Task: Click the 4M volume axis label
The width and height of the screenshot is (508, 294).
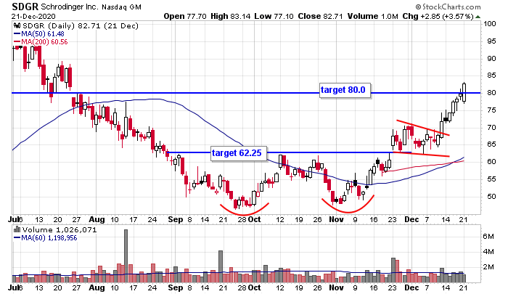Action: click(x=488, y=252)
